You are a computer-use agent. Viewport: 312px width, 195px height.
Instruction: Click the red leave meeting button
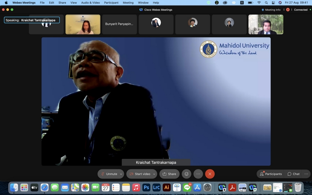210,174
